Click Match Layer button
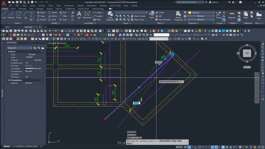The image size is (265, 149). (x=137, y=19)
